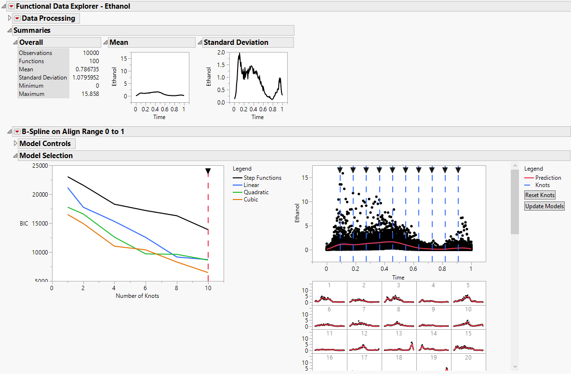This screenshot has height=374, width=571.
Task: Collapse the Summaries section
Action: 10,30
